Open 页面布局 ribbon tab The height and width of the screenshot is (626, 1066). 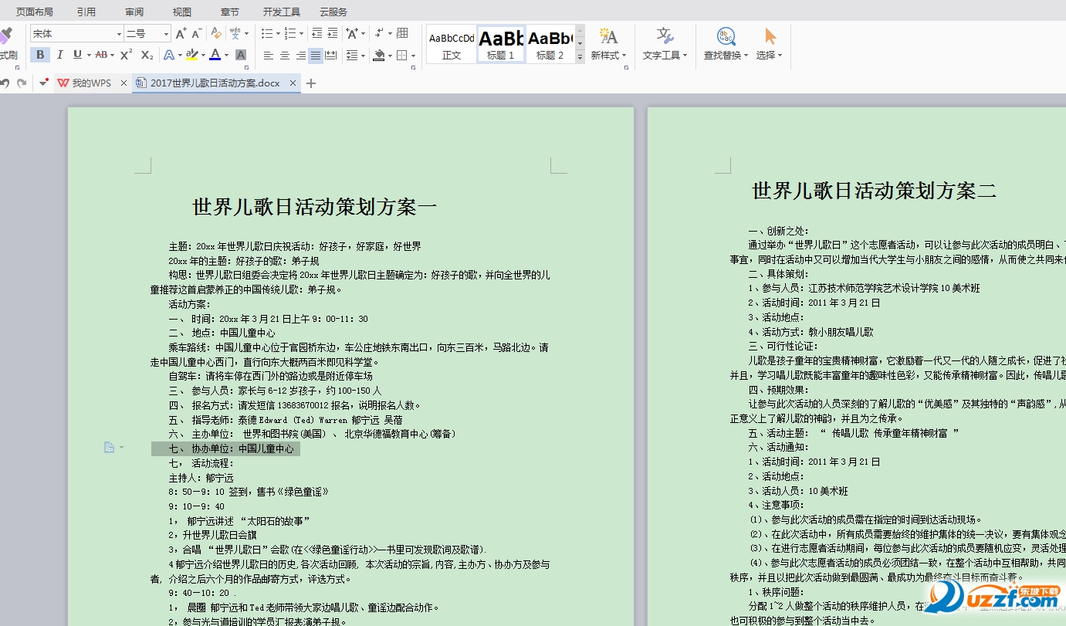click(x=35, y=12)
